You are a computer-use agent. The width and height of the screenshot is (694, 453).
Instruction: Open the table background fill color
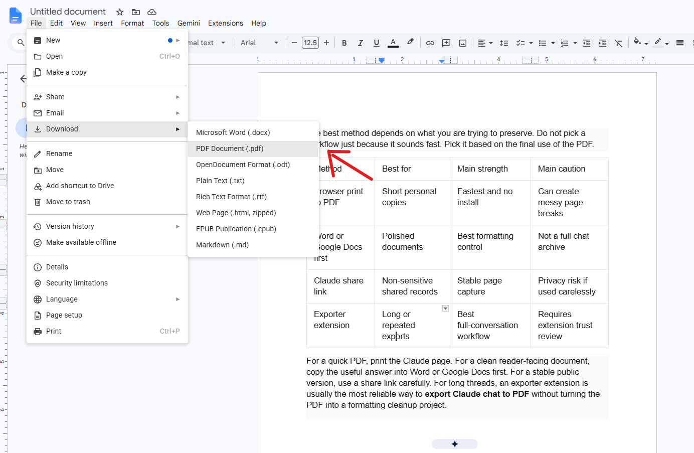[640, 43]
